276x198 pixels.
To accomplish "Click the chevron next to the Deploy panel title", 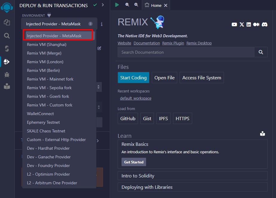I will [103, 5].
